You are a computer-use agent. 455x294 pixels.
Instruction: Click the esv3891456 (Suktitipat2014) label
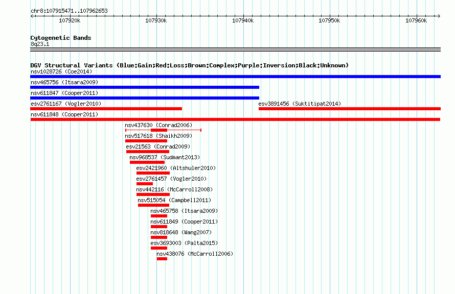[x=300, y=104]
